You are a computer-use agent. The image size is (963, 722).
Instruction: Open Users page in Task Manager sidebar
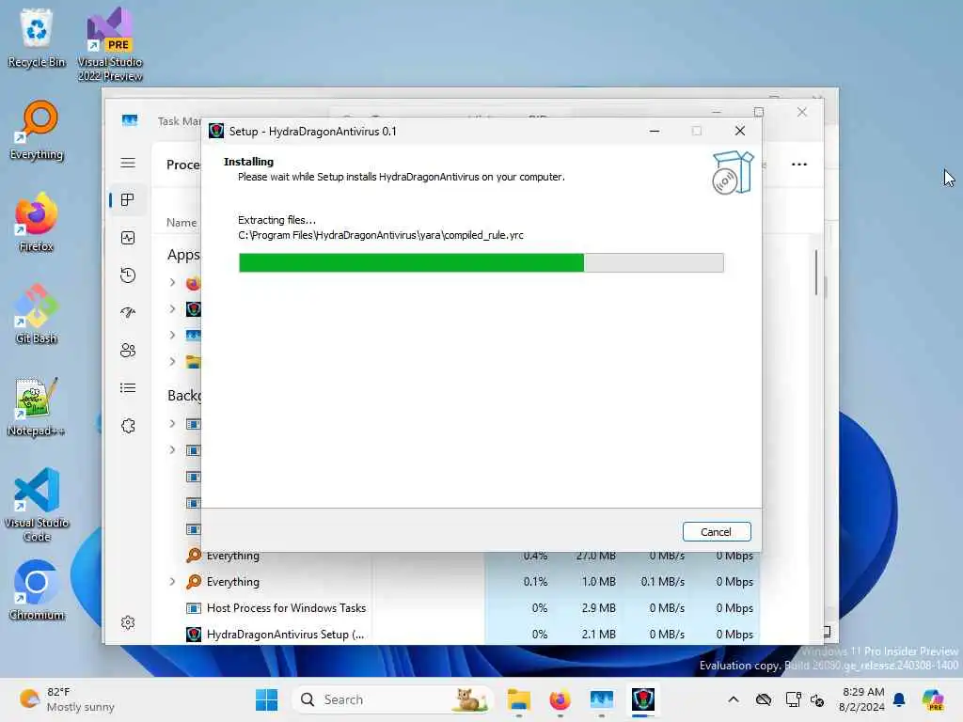pos(128,351)
